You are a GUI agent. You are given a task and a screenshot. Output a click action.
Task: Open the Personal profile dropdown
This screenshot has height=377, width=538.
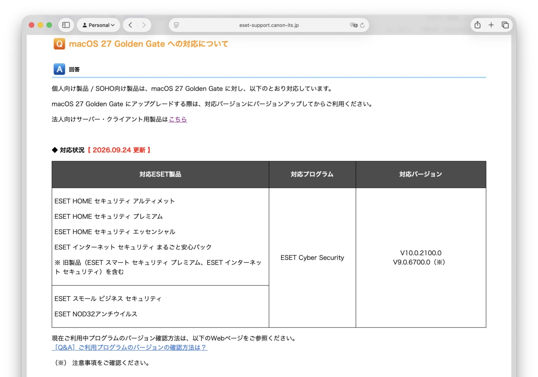coord(98,25)
